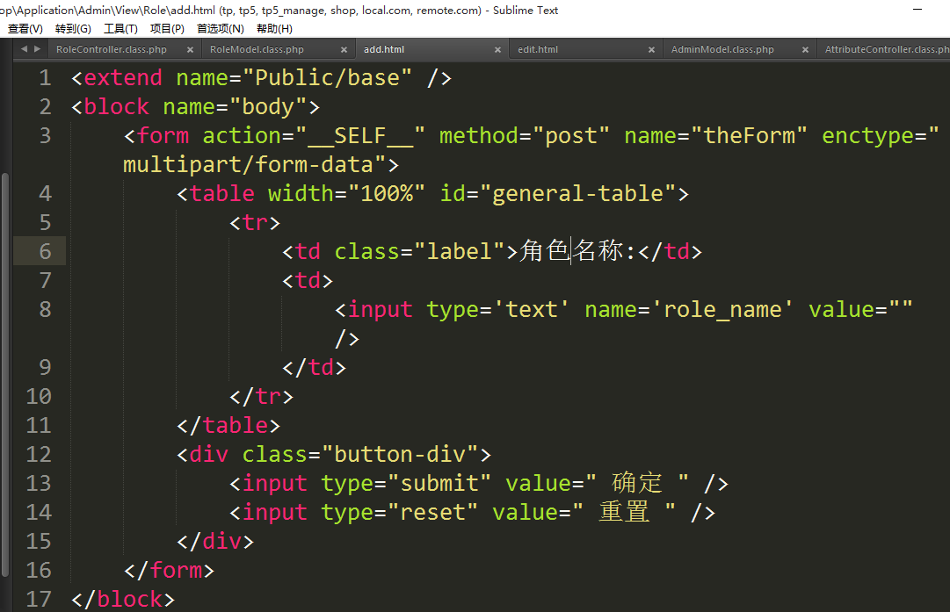Close the RoleModel.class.php tab
This screenshot has height=612, width=950.
coord(344,50)
